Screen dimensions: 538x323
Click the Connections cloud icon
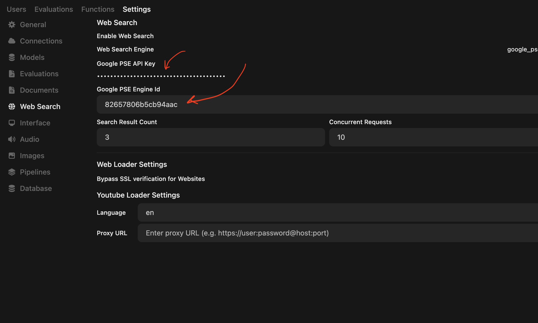(12, 41)
